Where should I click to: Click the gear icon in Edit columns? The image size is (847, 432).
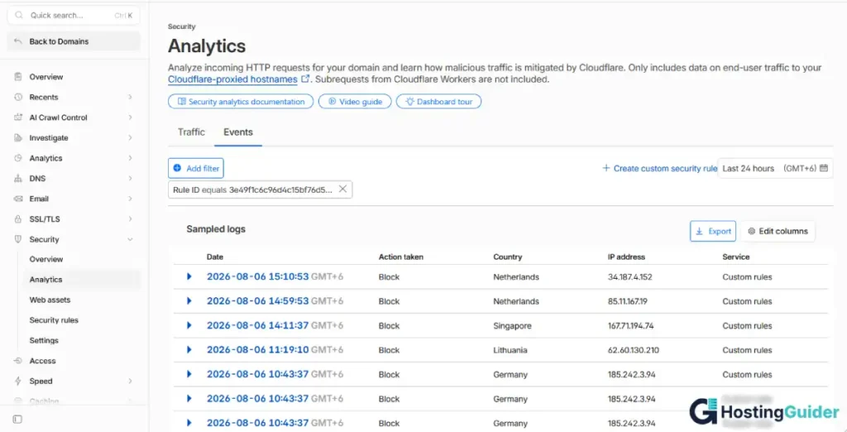click(x=751, y=232)
